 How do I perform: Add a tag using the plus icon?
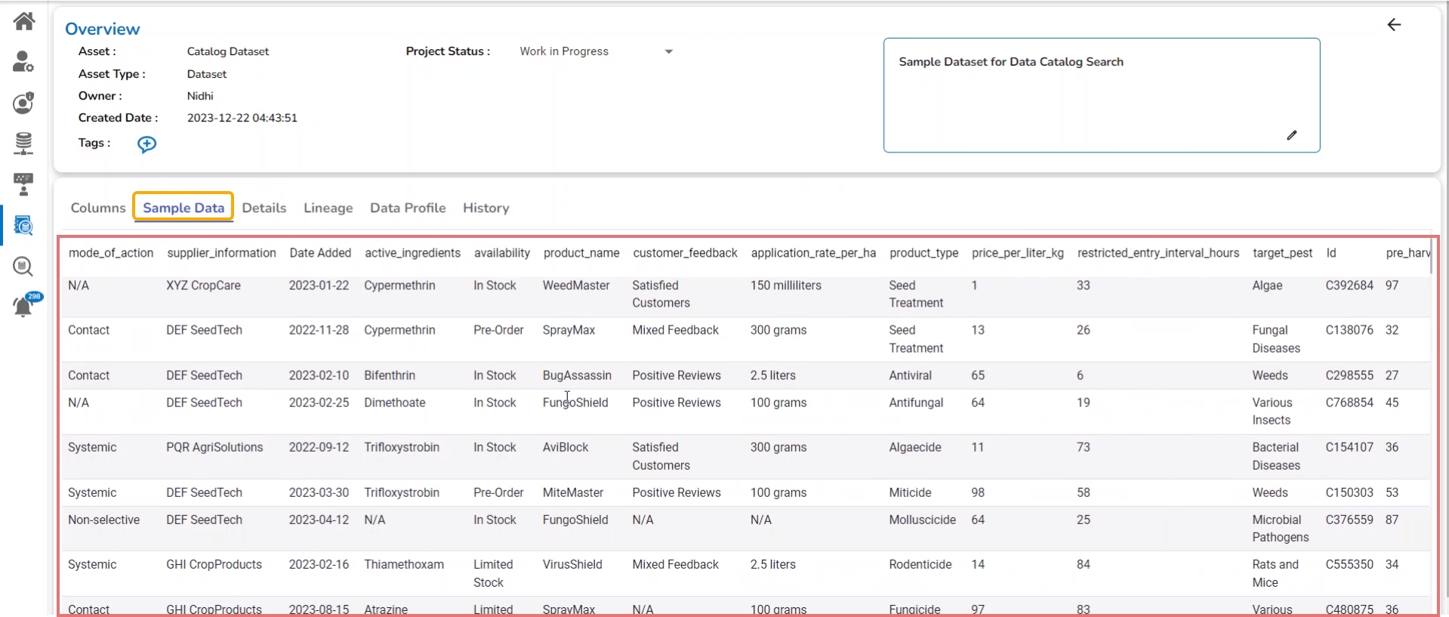coord(146,144)
